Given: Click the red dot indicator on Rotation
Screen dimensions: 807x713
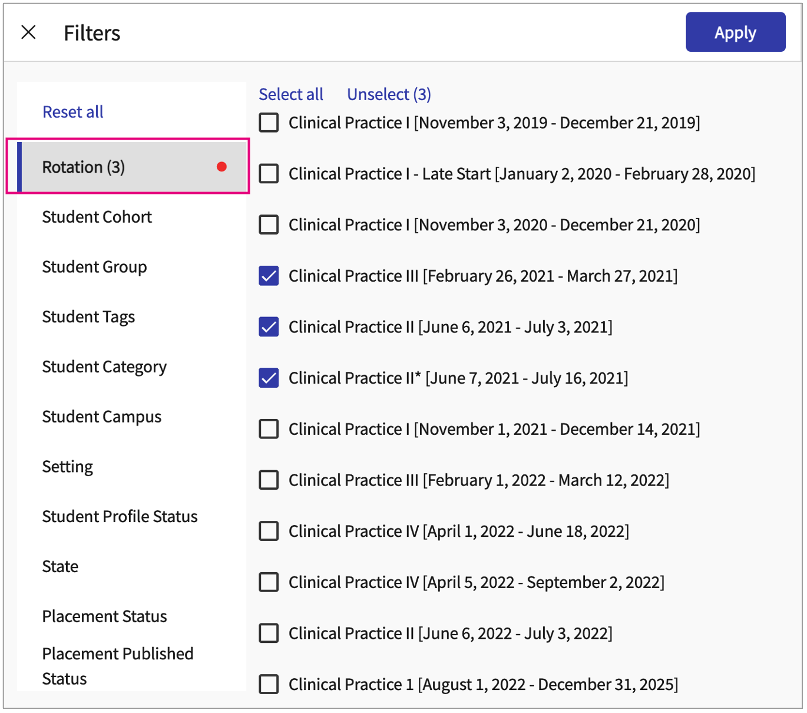Looking at the screenshot, I should [221, 167].
